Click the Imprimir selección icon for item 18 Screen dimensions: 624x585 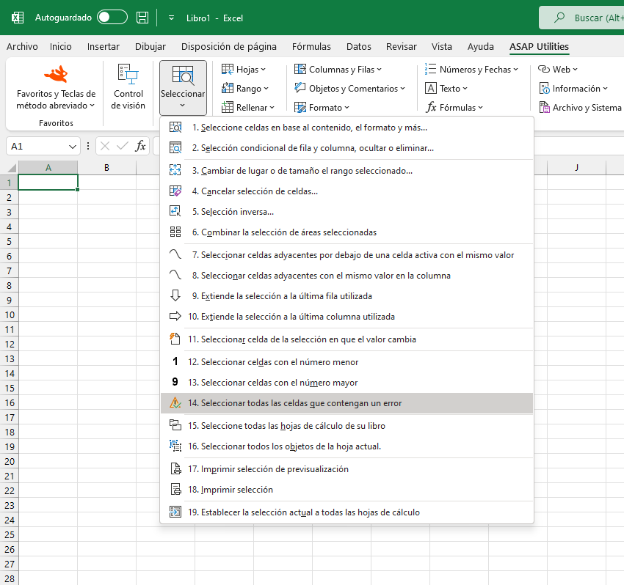tap(175, 489)
